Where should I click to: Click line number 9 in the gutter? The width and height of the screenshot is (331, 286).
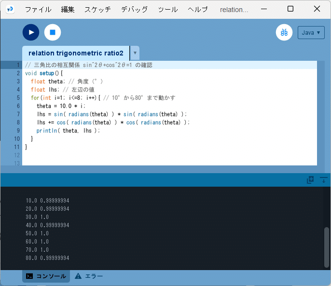coord(18,131)
